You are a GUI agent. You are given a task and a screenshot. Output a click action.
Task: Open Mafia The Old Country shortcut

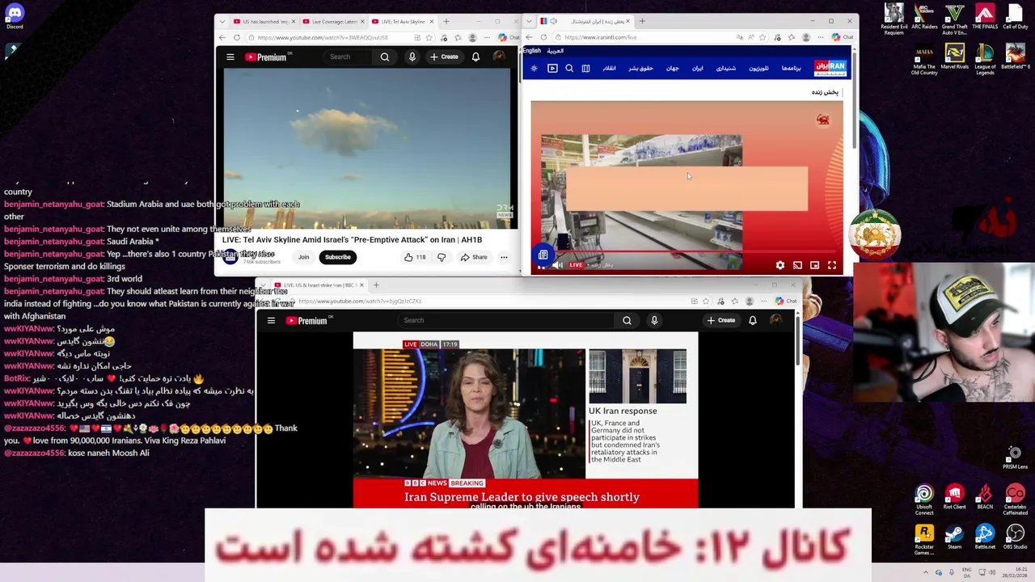pos(924,60)
